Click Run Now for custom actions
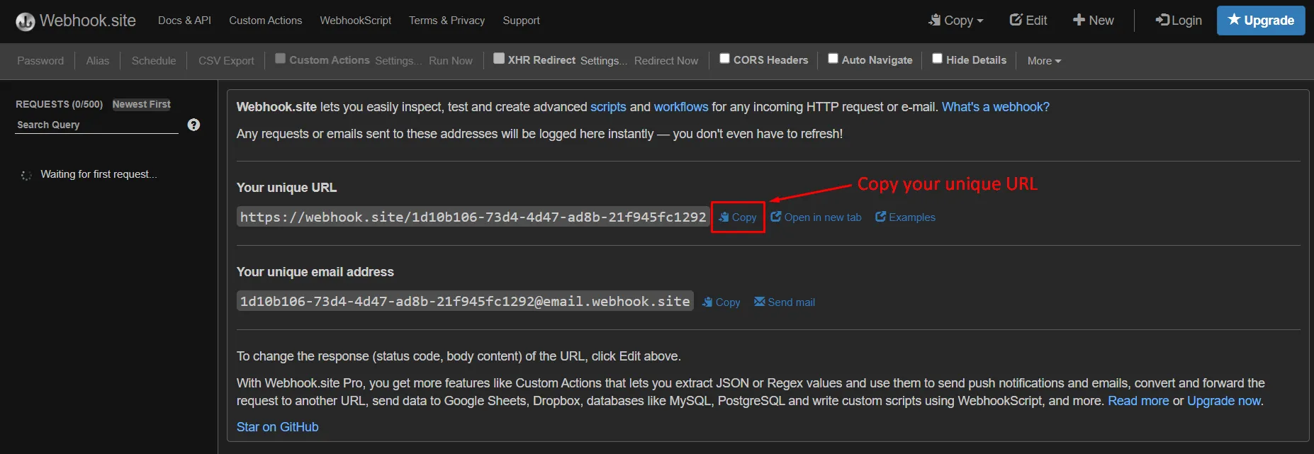This screenshot has width=1314, height=454. (451, 61)
